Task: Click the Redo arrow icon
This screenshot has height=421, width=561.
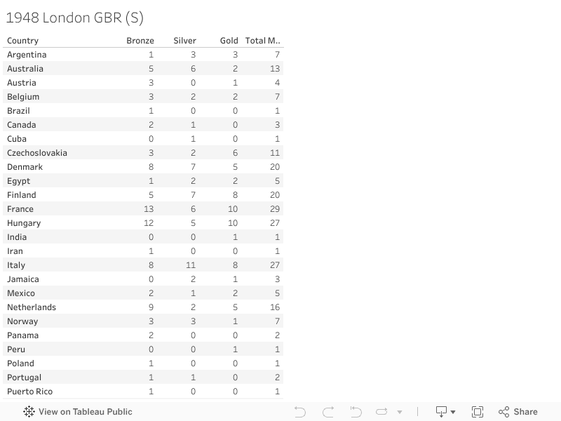Action: pos(328,412)
